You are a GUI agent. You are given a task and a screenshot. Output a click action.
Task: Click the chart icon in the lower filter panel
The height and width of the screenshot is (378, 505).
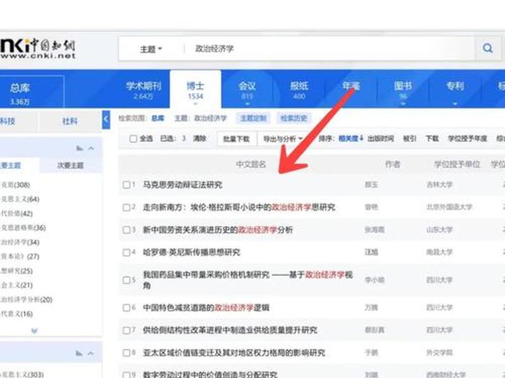(80, 353)
